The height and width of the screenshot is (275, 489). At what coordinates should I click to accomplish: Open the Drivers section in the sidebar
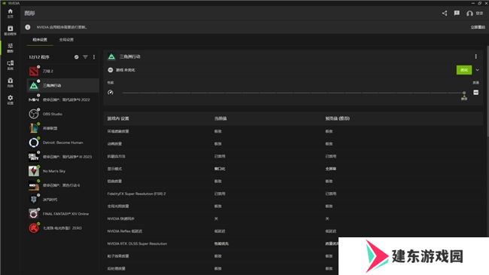pyautogui.click(x=11, y=30)
